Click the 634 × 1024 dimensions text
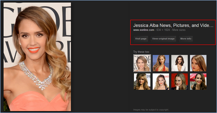The image size is (217, 113). (x=163, y=30)
